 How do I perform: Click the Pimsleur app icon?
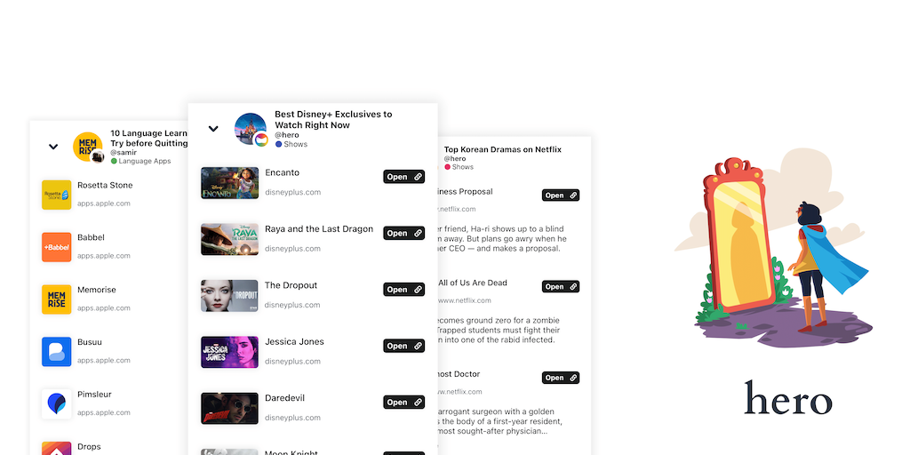tap(56, 404)
